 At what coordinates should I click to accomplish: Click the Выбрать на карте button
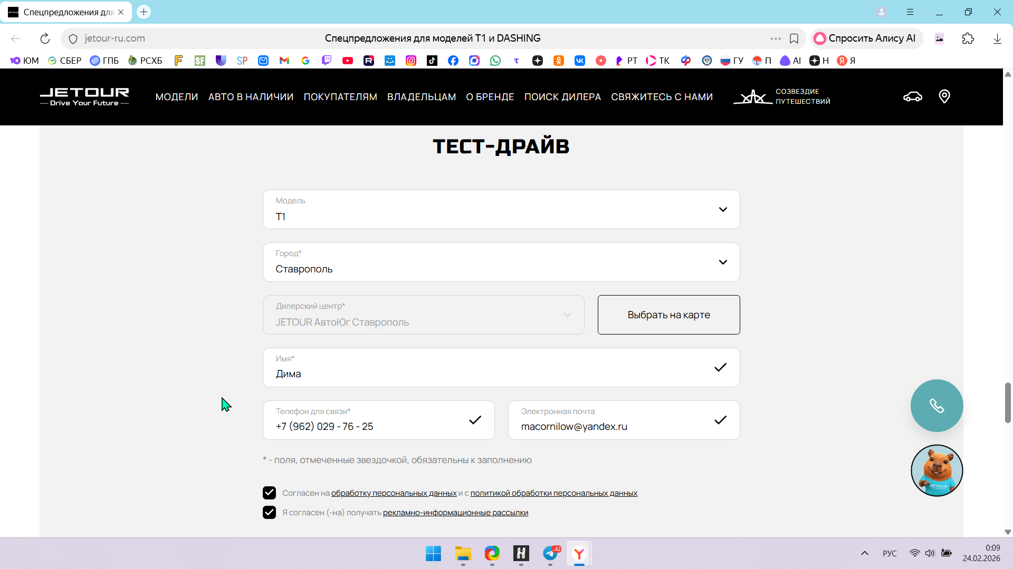coord(668,315)
